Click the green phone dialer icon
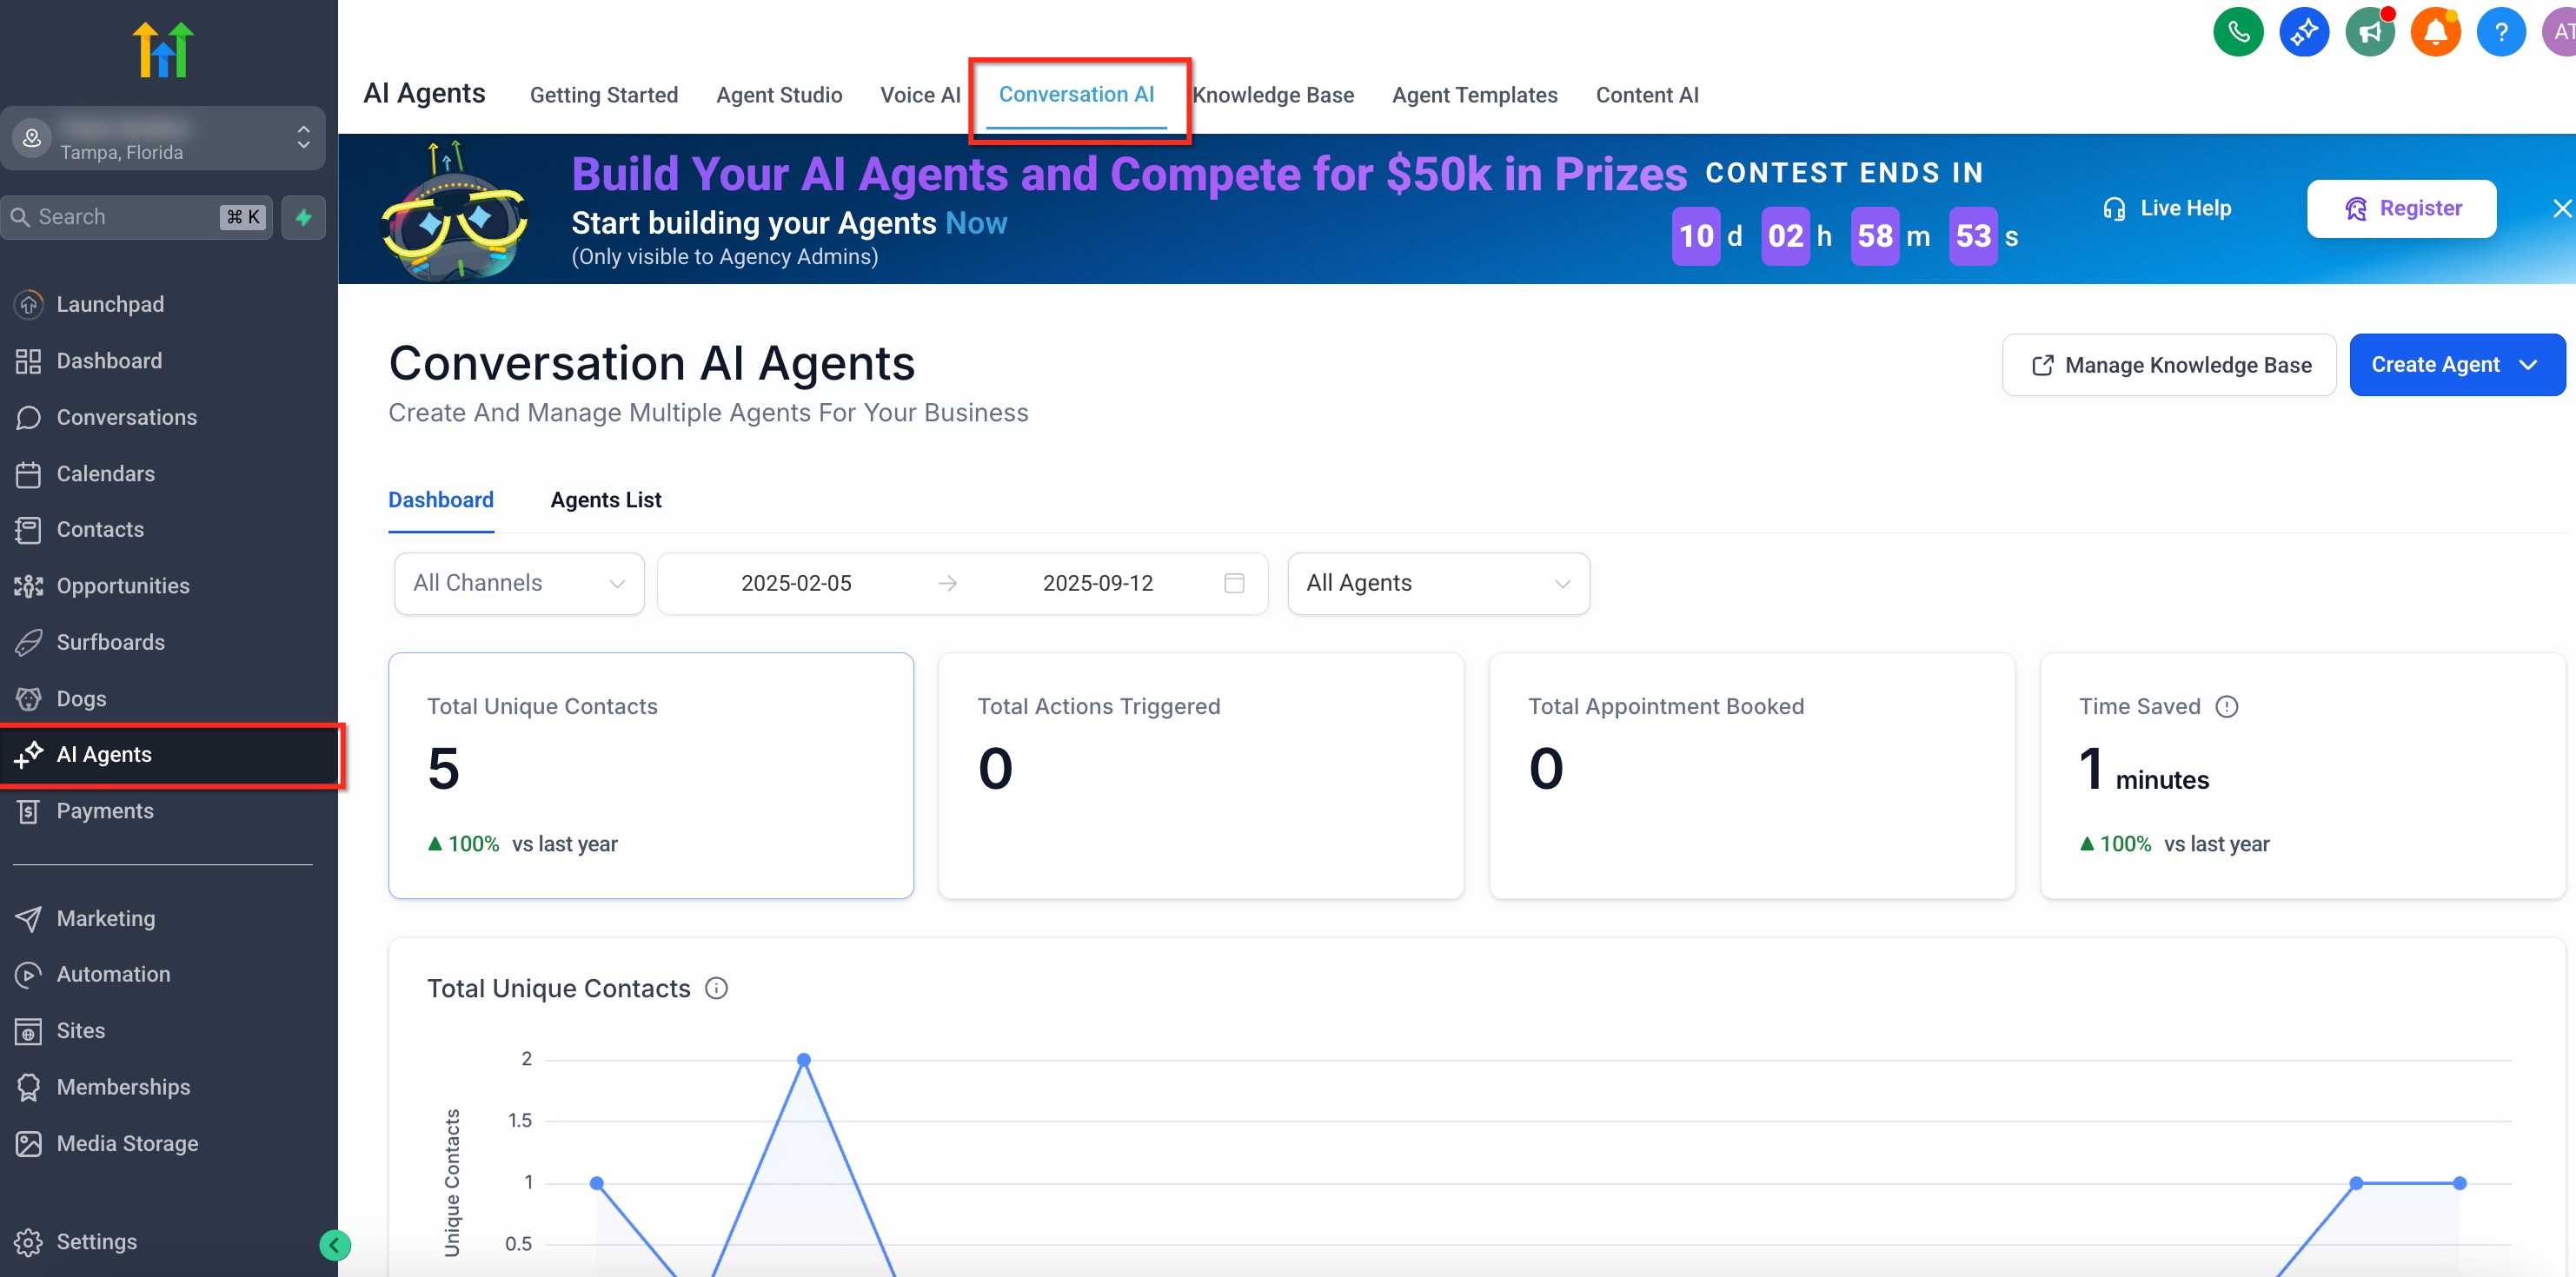This screenshot has width=2576, height=1277. click(x=2238, y=32)
